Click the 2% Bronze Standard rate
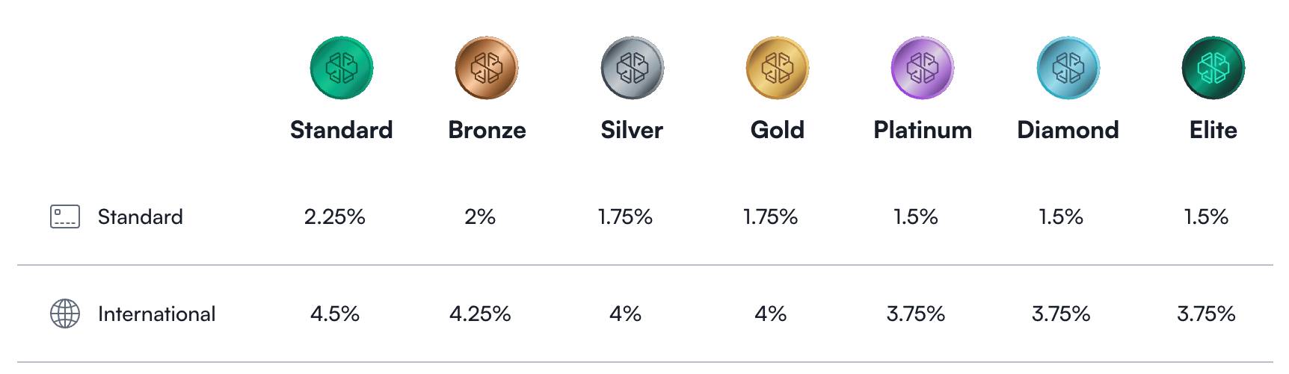1289x374 pixels. pos(480,216)
